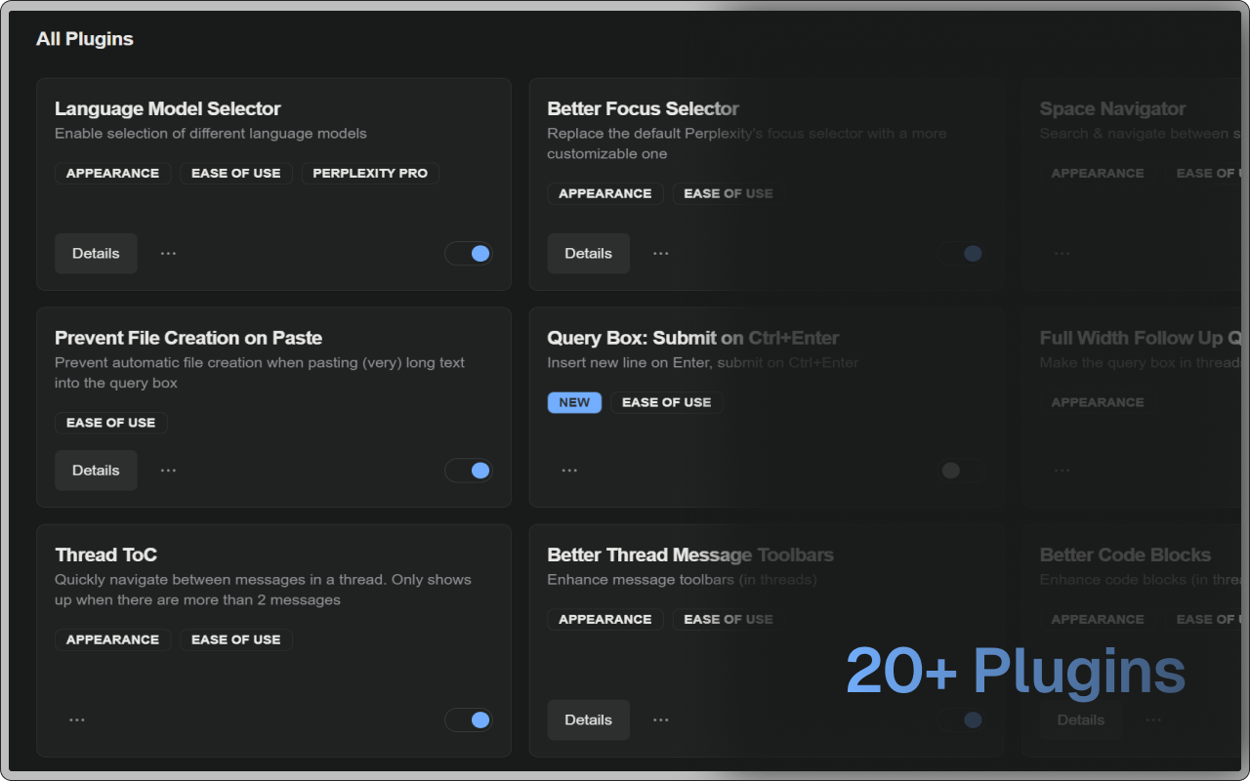1250x781 pixels.
Task: Open Details for Better Thread Message Toolbars
Action: pyautogui.click(x=588, y=720)
